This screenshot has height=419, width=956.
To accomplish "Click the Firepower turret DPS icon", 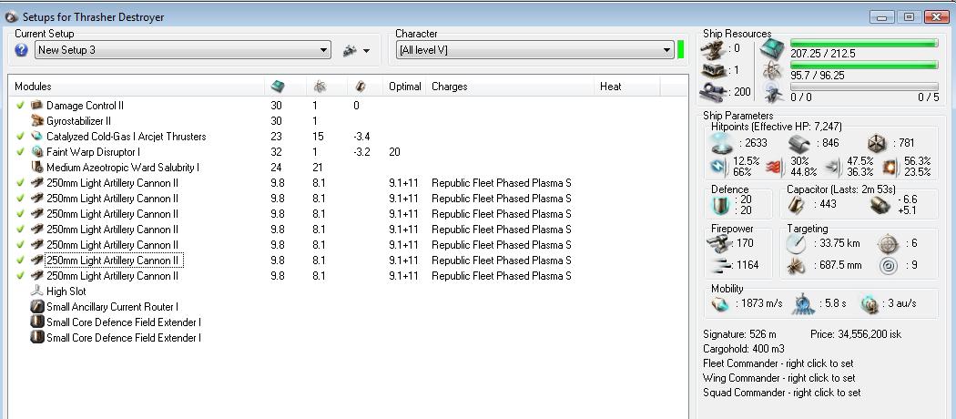I will (x=718, y=244).
